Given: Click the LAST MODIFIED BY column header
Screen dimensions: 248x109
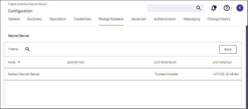Looking at the screenshot, I should coord(165,62).
